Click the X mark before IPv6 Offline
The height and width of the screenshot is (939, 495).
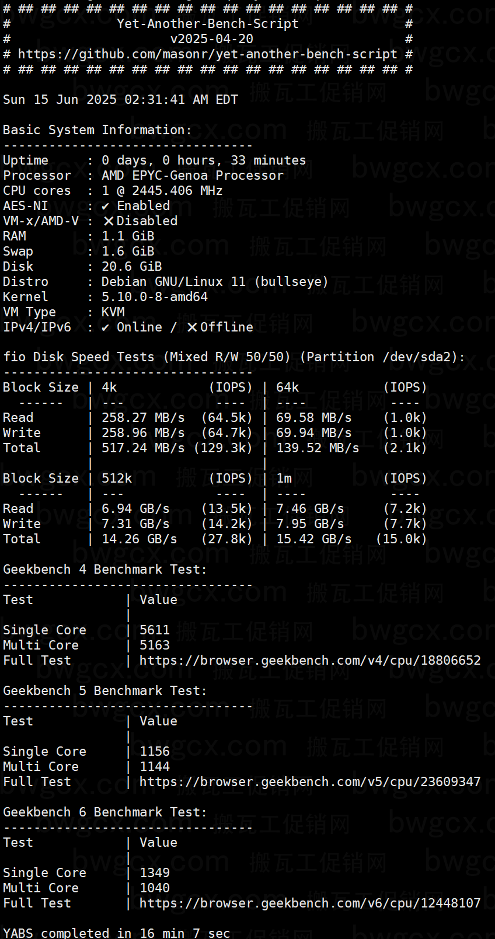pyautogui.click(x=192, y=327)
